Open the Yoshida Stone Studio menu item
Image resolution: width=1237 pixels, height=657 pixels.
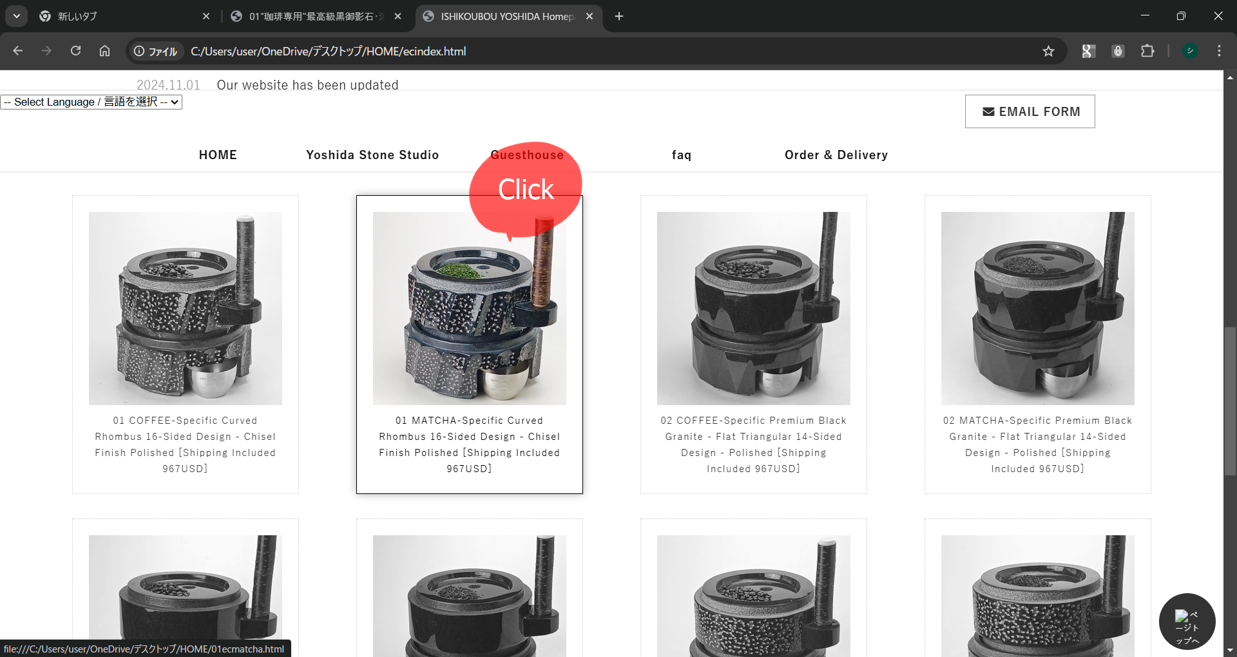[x=372, y=155]
